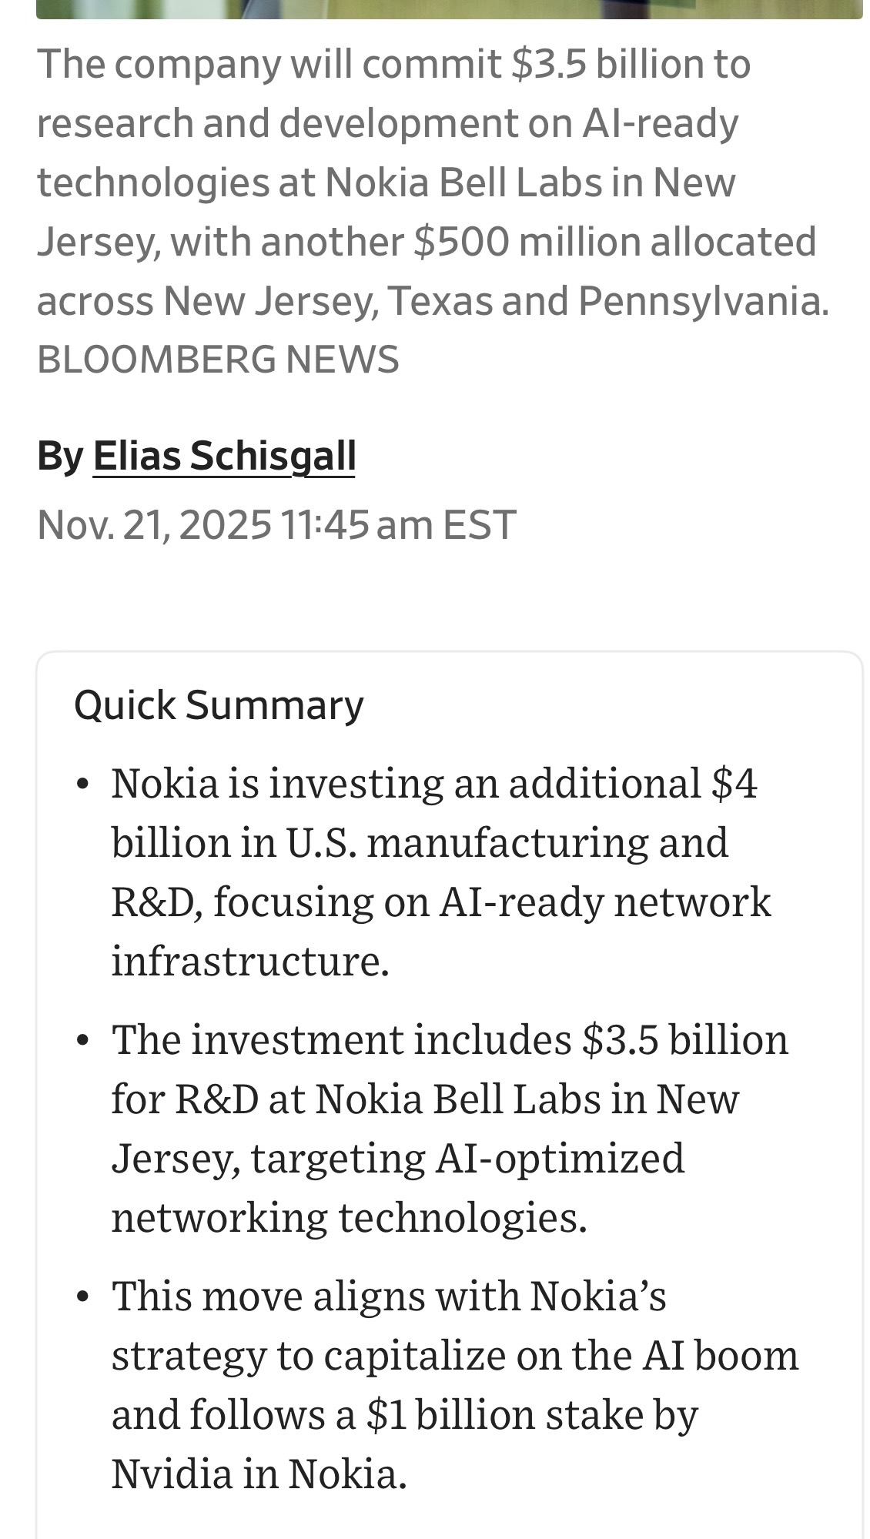Click the Quick Summary heading
The height and width of the screenshot is (1539, 870).
[219, 705]
